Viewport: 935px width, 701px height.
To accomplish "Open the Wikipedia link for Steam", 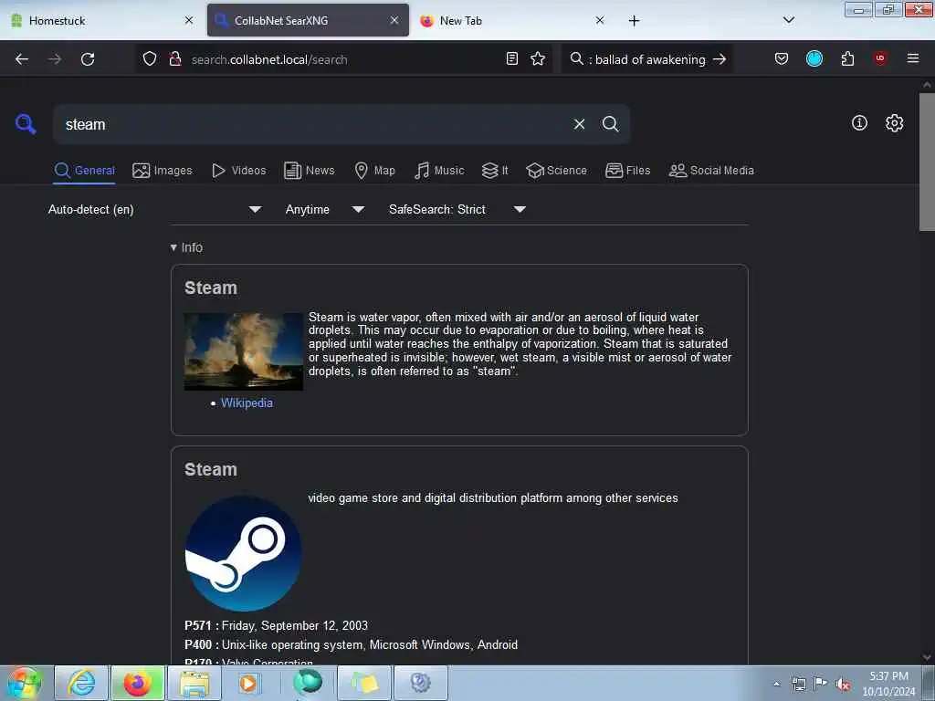I will pos(247,403).
